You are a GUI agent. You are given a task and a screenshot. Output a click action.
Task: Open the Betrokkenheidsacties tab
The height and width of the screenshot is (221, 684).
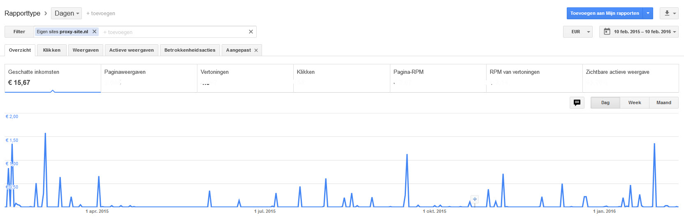pyautogui.click(x=190, y=50)
